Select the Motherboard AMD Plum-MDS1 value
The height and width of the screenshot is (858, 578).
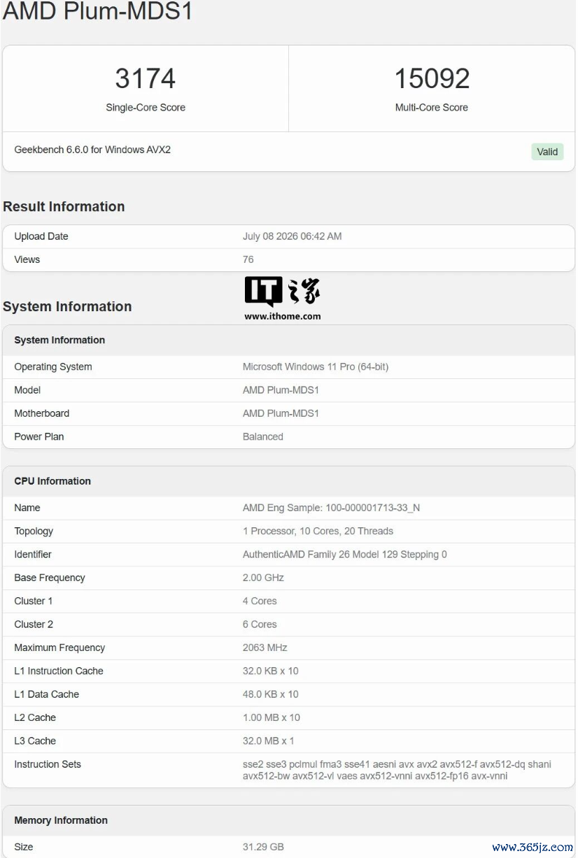[x=281, y=413]
